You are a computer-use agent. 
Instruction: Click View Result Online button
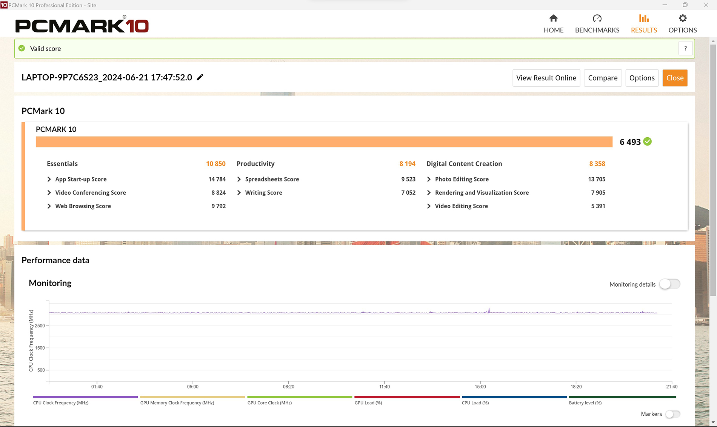(x=546, y=78)
